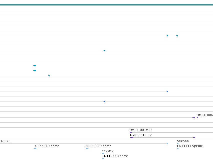Click the 557052 label
This screenshot has height=160, width=213.
coord(108,151)
